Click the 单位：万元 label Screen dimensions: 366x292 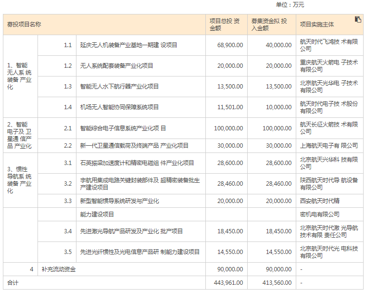click(x=290, y=5)
